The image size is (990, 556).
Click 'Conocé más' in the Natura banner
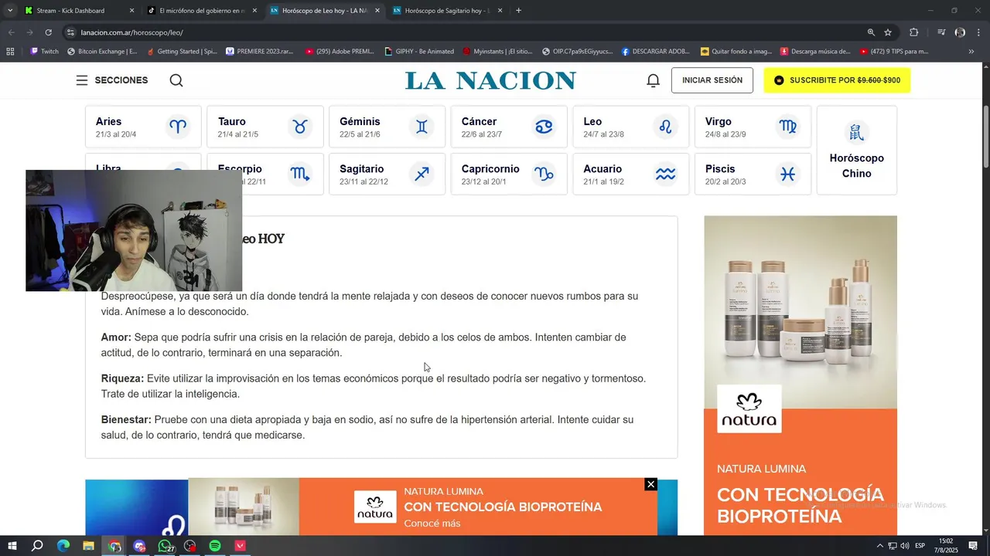432,524
